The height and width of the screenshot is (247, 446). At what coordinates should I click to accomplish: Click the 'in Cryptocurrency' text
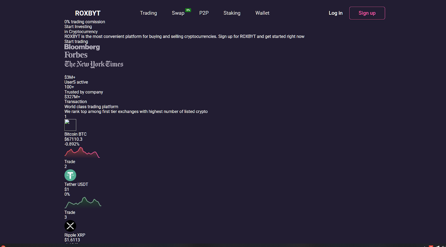[x=81, y=32]
